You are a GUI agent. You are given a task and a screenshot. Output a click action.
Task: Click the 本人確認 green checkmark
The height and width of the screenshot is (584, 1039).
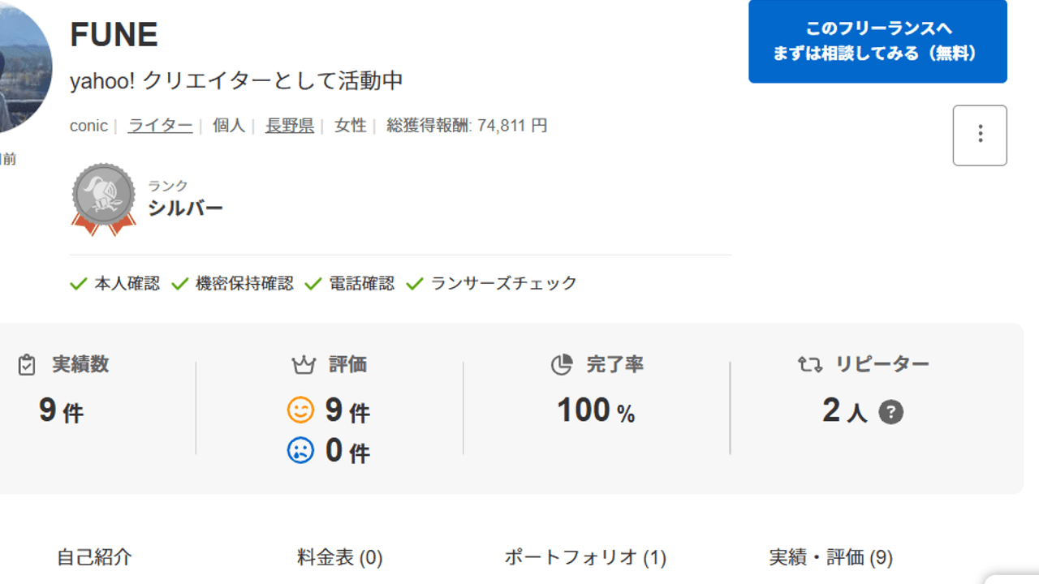(x=79, y=284)
